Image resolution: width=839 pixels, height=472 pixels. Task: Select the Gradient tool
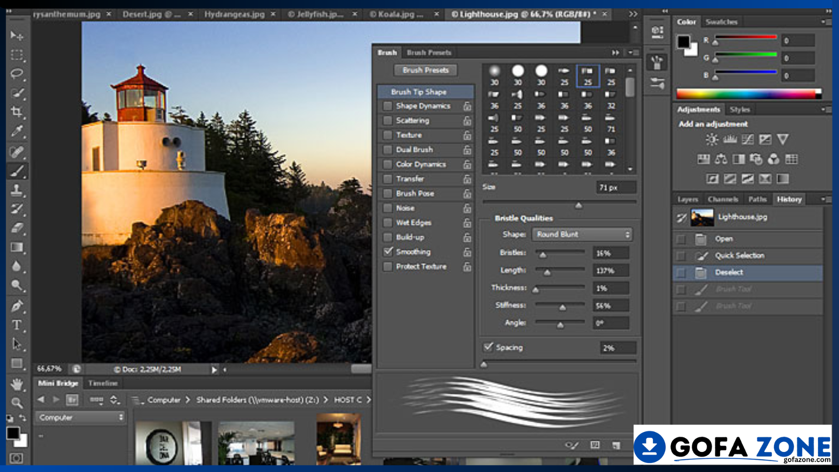point(17,247)
